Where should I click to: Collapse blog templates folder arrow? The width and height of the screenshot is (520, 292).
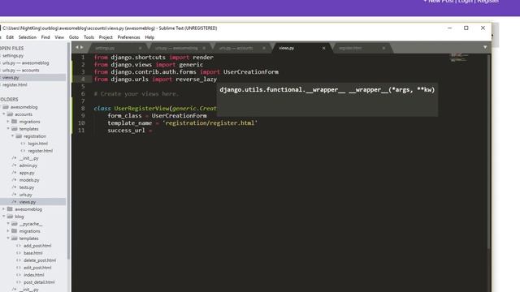[8, 238]
